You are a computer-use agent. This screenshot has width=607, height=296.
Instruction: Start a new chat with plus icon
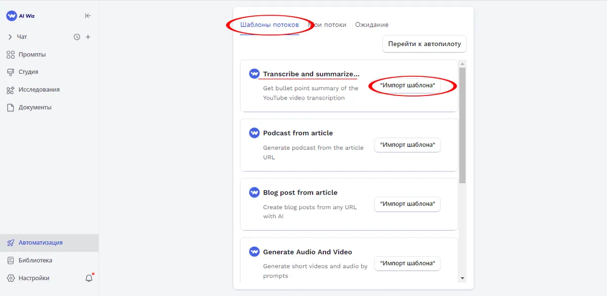pyautogui.click(x=88, y=37)
